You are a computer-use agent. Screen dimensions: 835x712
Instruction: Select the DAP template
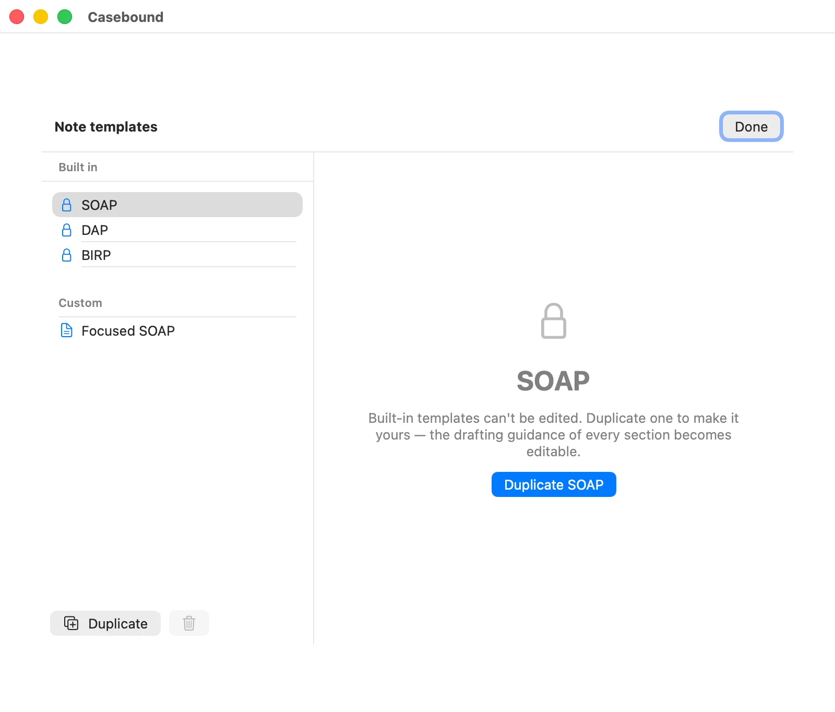coord(177,230)
